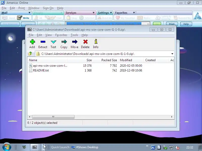Click the America Online title bar logo

[x=3, y=3]
